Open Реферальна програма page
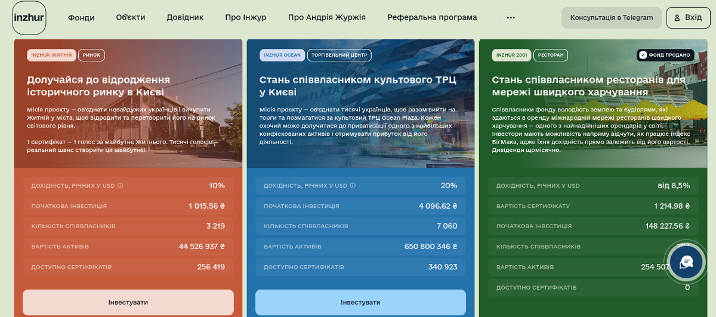 [432, 17]
